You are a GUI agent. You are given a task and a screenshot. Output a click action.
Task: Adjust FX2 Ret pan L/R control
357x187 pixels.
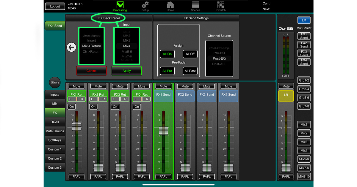pos(98,99)
